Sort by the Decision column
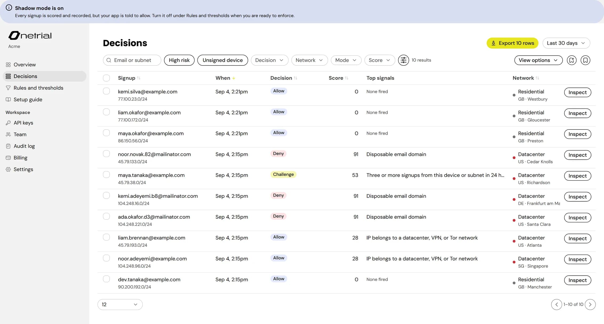This screenshot has height=324, width=604. 284,78
